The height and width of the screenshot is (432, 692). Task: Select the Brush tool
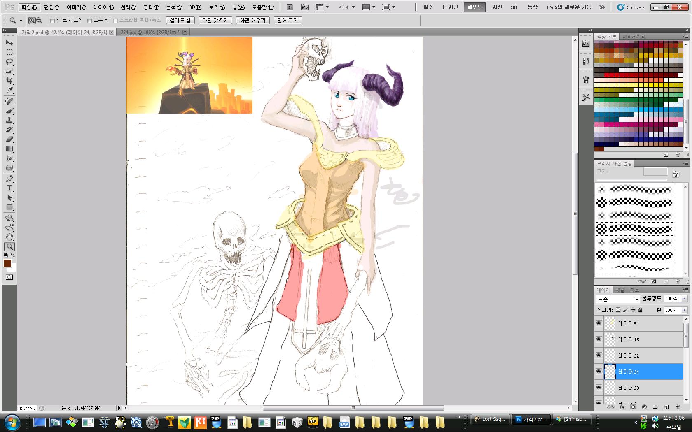[x=9, y=111]
